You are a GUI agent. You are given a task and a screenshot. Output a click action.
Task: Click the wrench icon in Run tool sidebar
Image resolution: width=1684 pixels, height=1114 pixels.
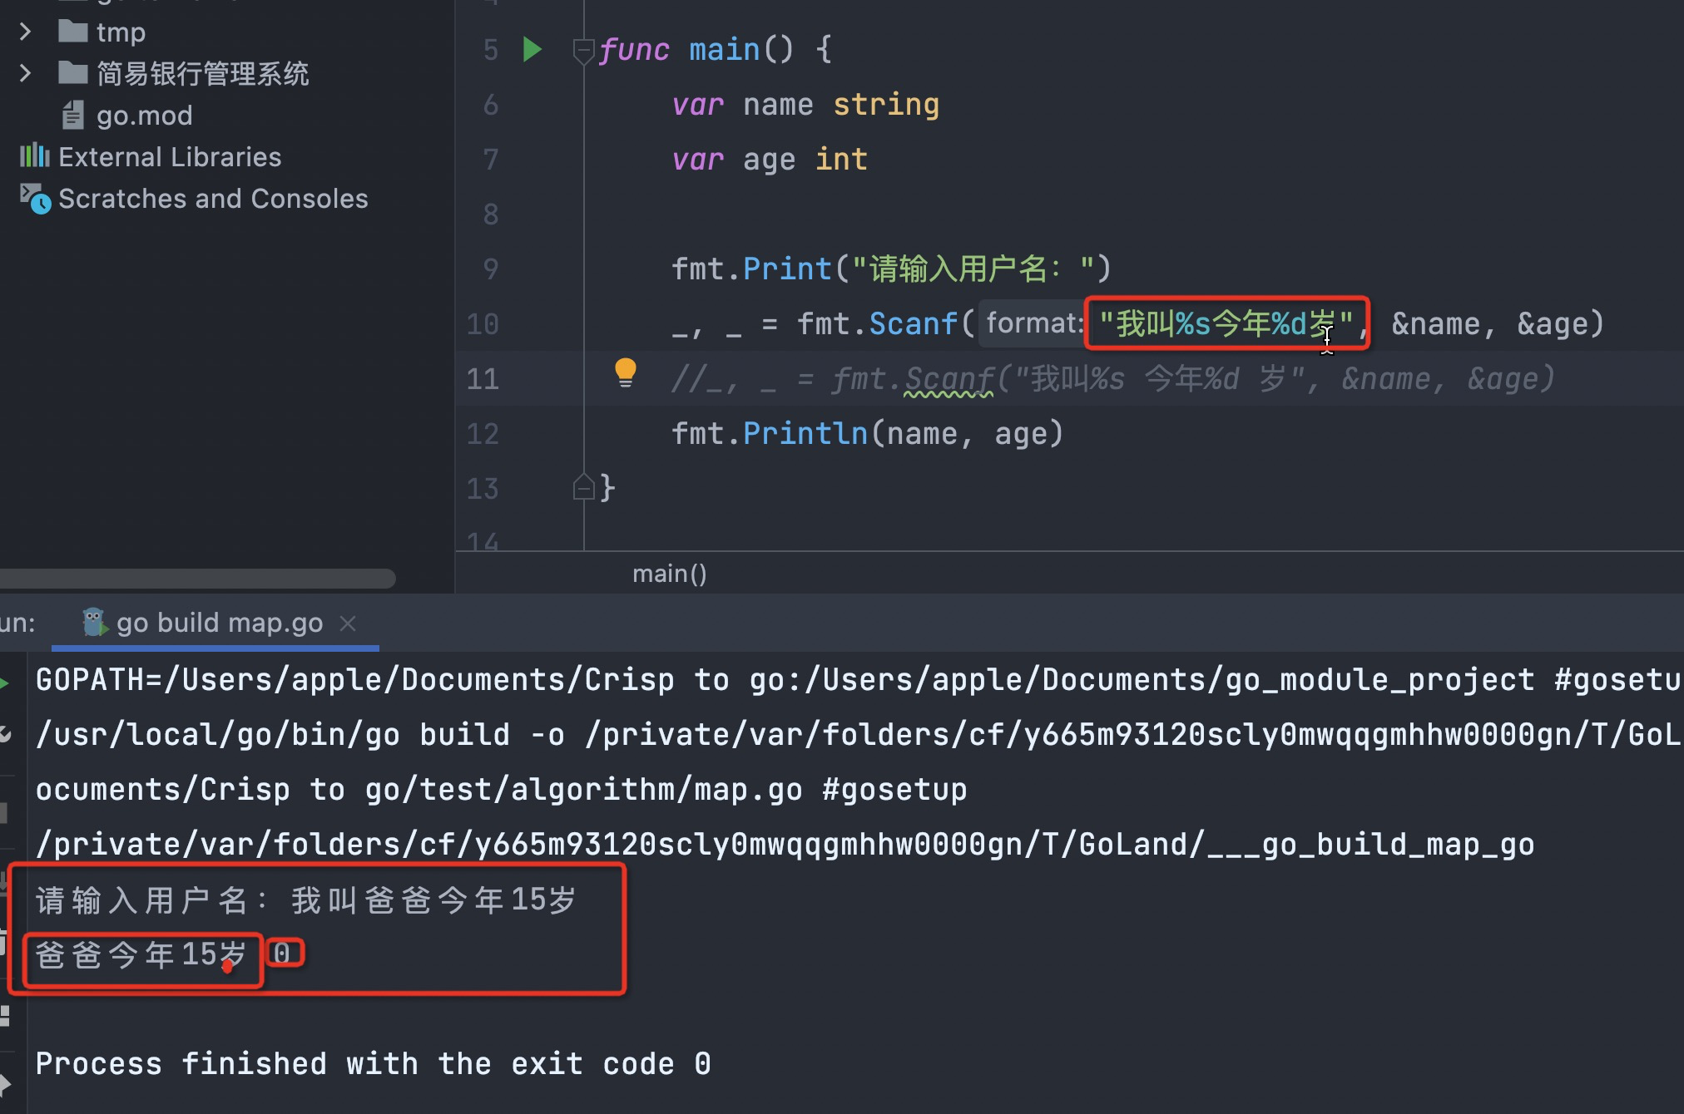tap(5, 735)
